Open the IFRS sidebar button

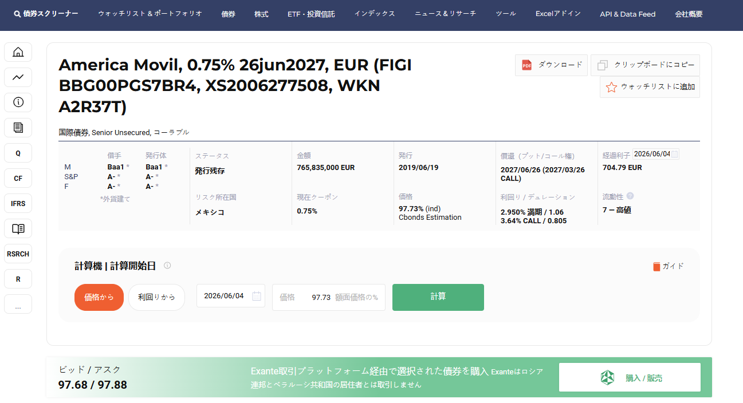pyautogui.click(x=18, y=203)
